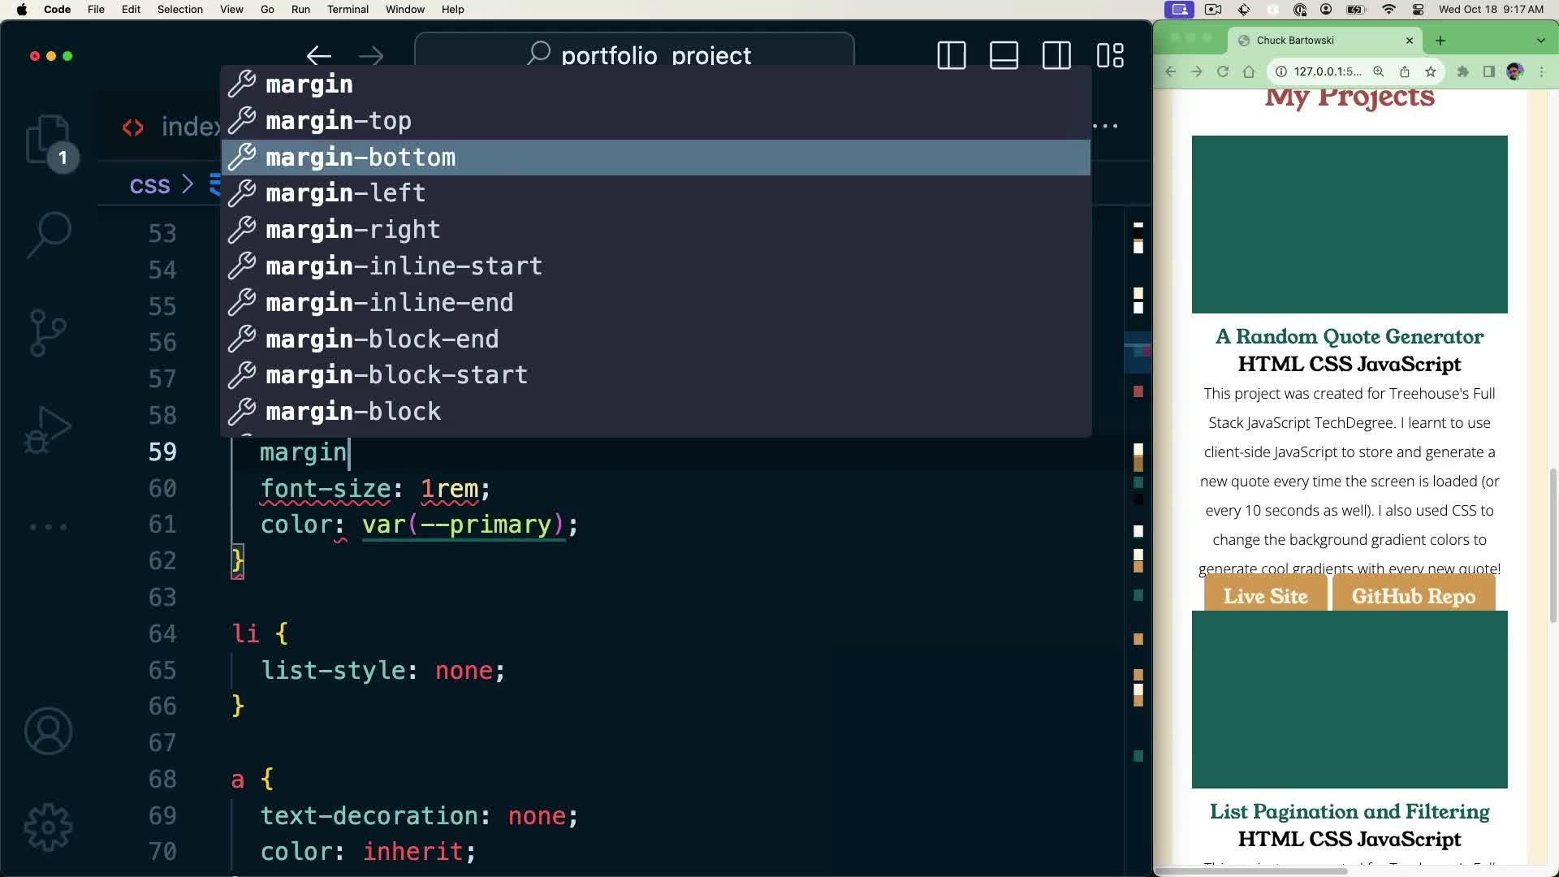Open Chrome's extensions puzzle icon

pos(1463,71)
